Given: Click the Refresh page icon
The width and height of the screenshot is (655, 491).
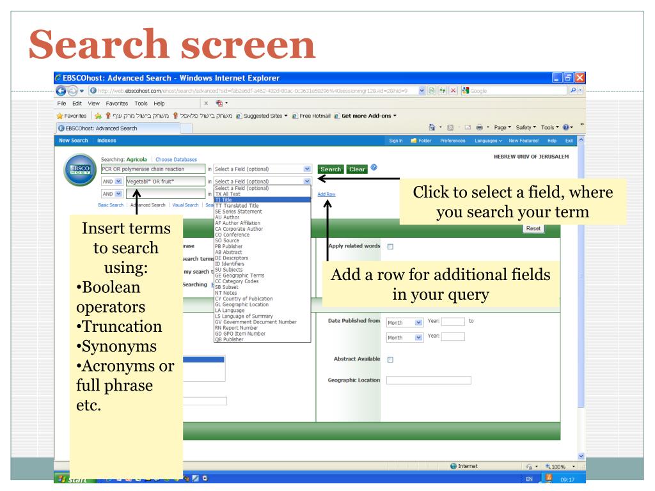Looking at the screenshot, I should (443, 91).
